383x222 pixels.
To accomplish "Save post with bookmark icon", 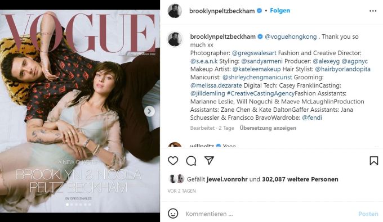I will 374,161.
